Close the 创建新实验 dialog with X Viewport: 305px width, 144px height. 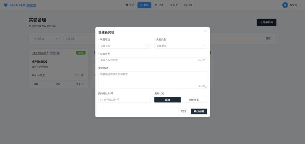(x=205, y=31)
